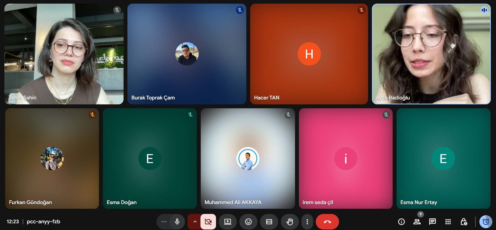
Task: Open the more options menu
Action: (307, 222)
